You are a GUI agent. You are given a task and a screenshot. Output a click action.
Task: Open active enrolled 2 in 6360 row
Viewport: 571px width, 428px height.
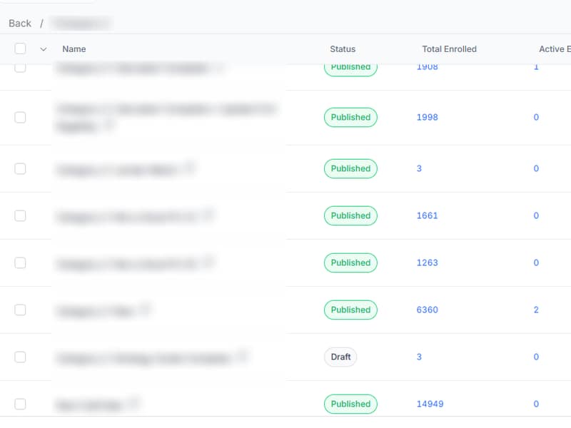tap(536, 310)
